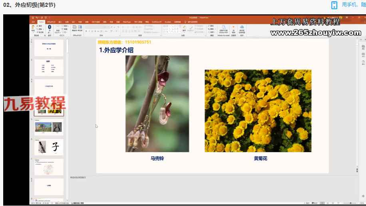The image size is (366, 206).
Task: Open the font name dropdown box
Action: [x=97, y=27]
